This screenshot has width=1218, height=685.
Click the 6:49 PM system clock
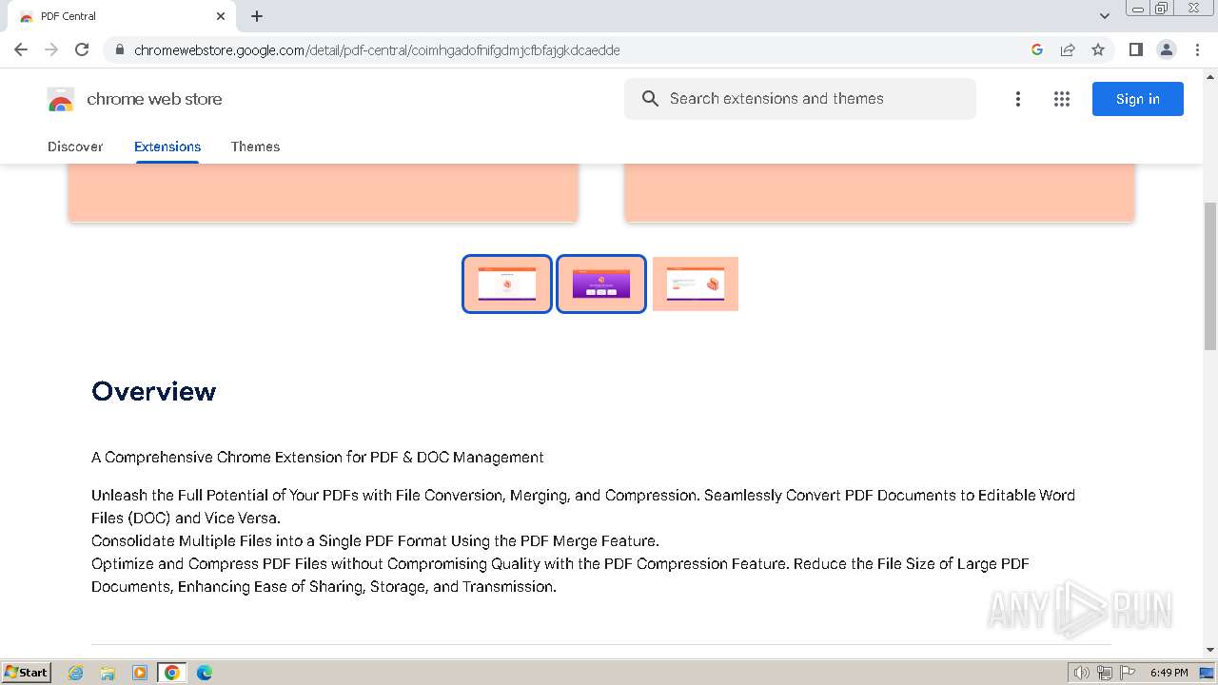coord(1169,673)
